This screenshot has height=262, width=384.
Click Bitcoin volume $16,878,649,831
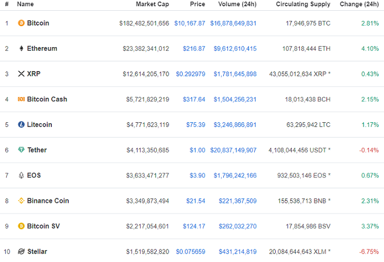point(233,23)
